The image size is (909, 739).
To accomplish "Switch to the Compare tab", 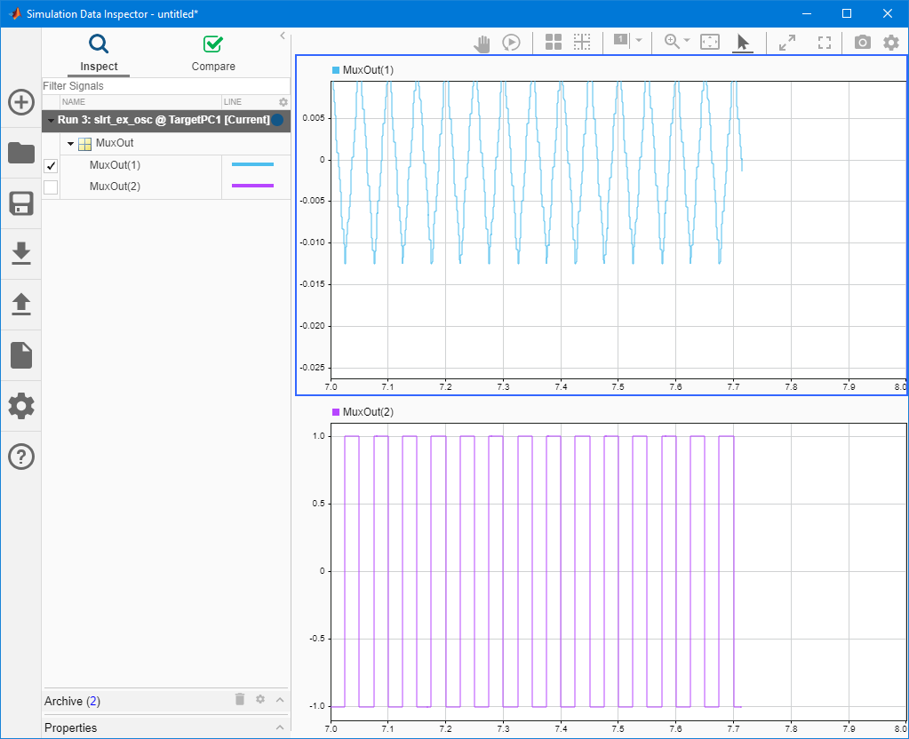I will click(212, 53).
